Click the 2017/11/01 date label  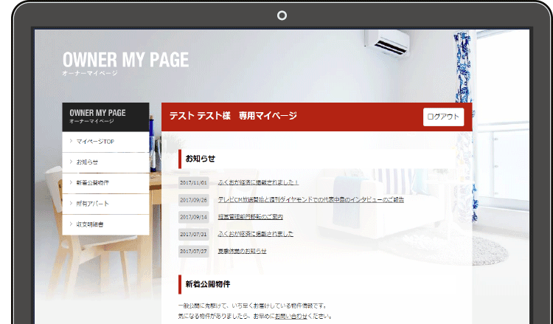coord(193,182)
